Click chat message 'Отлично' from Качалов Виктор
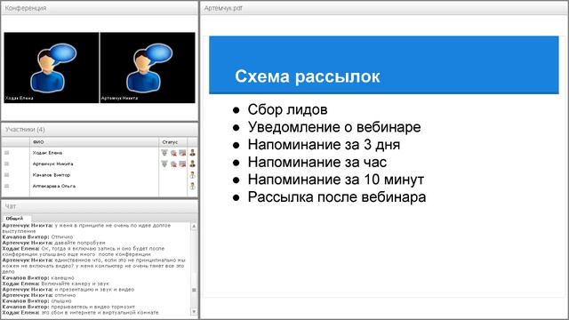Viewport: 569px width, 320px height. [61, 237]
